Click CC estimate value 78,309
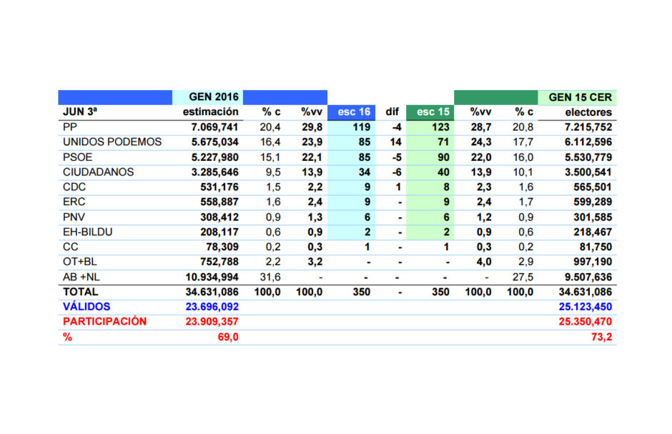 click(222, 247)
